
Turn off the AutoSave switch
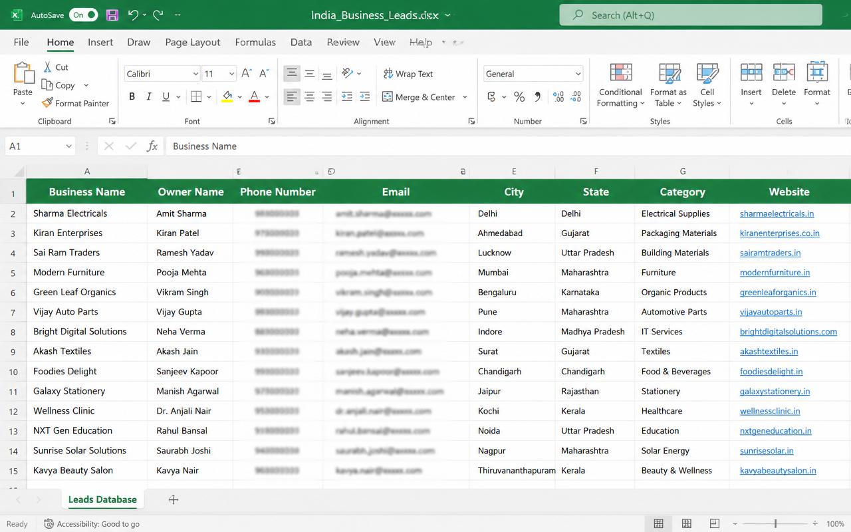pyautogui.click(x=84, y=15)
